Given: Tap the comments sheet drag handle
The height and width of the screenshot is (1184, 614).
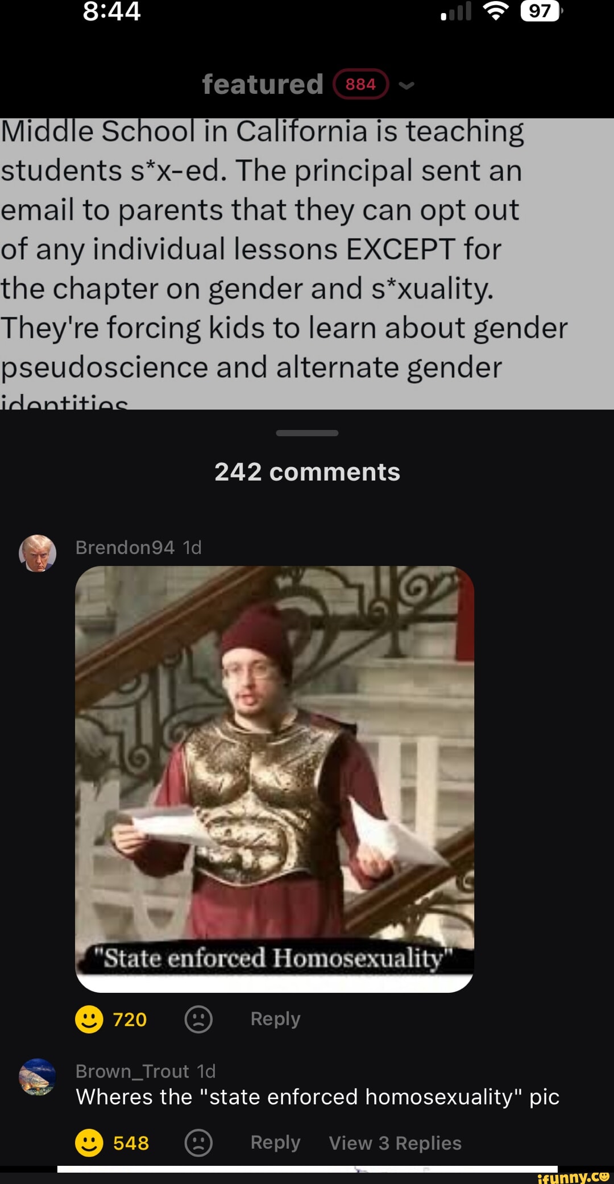Looking at the screenshot, I should [x=307, y=433].
